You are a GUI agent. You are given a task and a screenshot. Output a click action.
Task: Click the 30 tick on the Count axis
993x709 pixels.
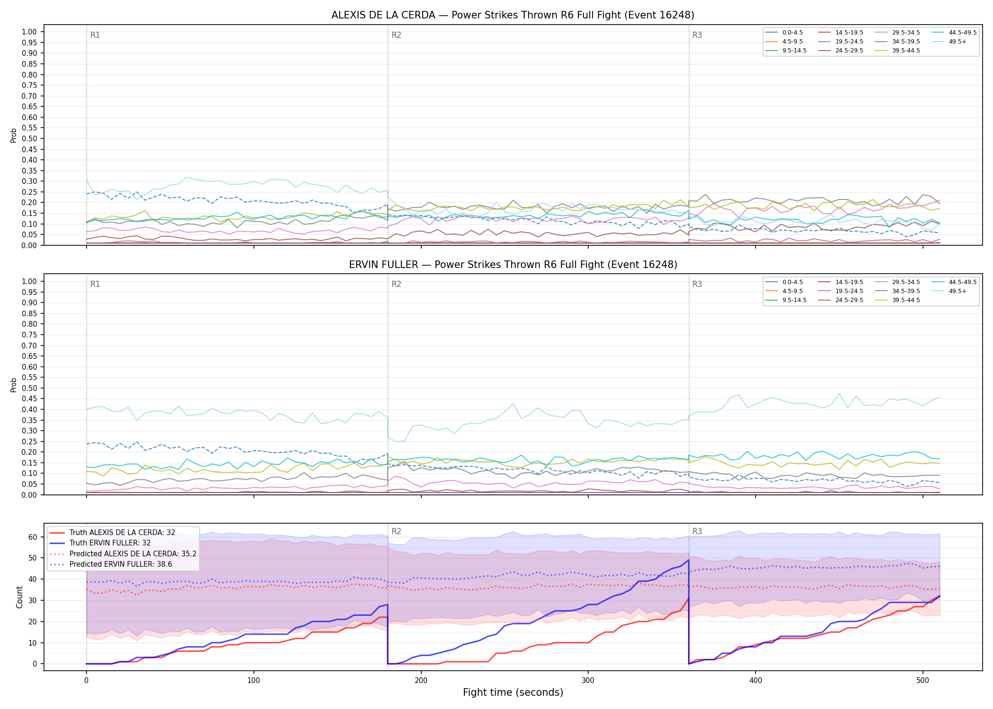[33, 600]
